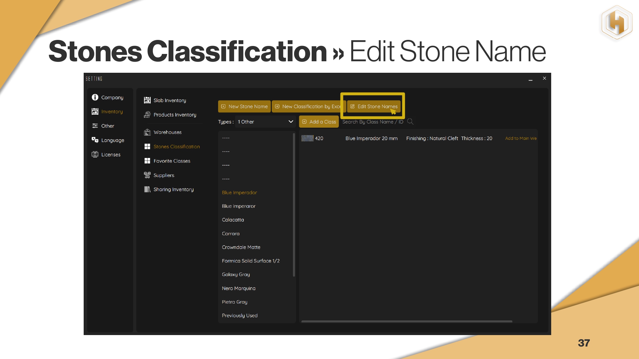Open Warehouses via its building icon
Viewport: 639px width, 359px height.
click(x=147, y=132)
